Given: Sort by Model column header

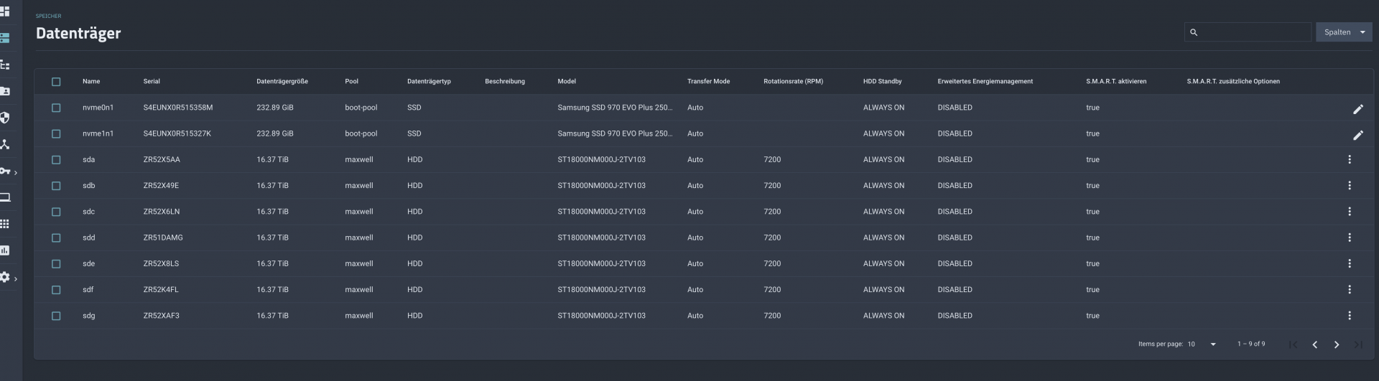Looking at the screenshot, I should tap(567, 82).
